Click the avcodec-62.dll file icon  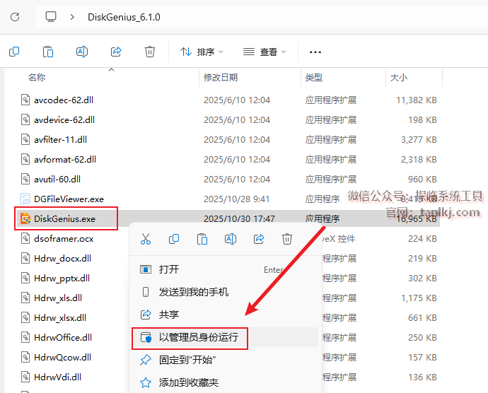[25, 100]
